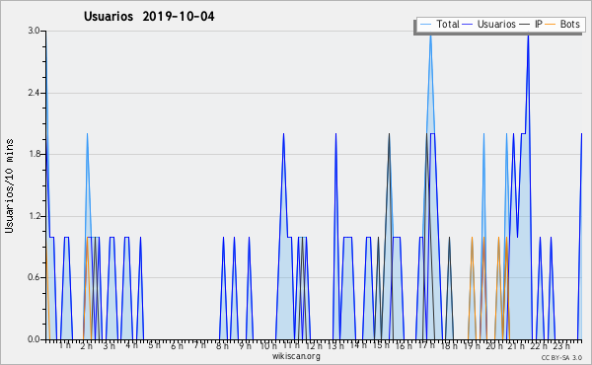The height and width of the screenshot is (365, 592).
Task: Click the '12 h' x-axis tick label
Action: click(314, 346)
